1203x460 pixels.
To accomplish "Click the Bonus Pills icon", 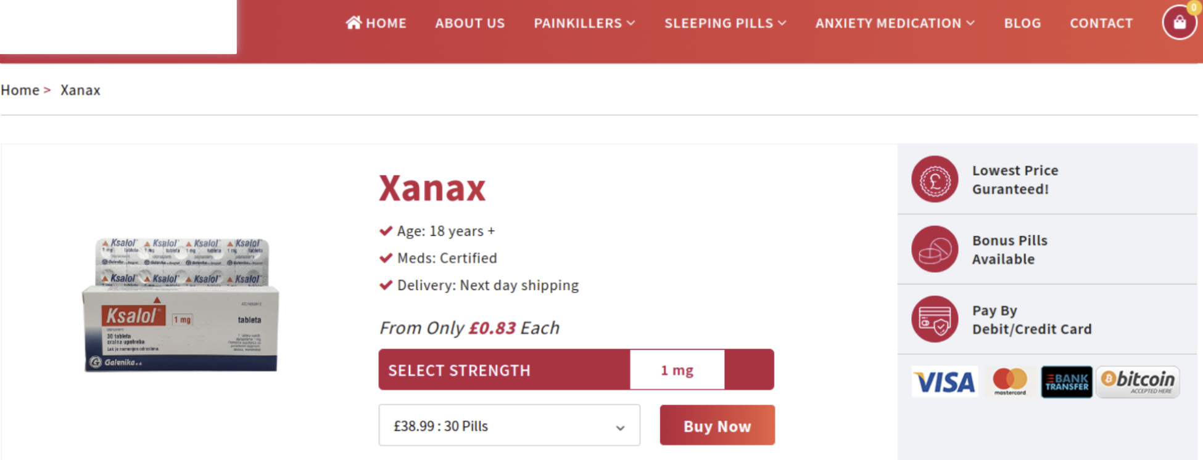I will [935, 249].
